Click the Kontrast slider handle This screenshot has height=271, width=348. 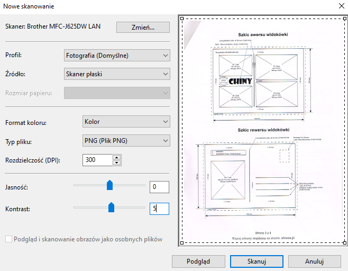pos(112,207)
